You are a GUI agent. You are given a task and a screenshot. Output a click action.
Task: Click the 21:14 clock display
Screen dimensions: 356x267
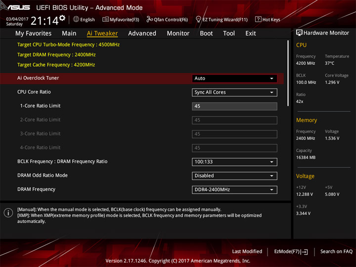tap(44, 21)
